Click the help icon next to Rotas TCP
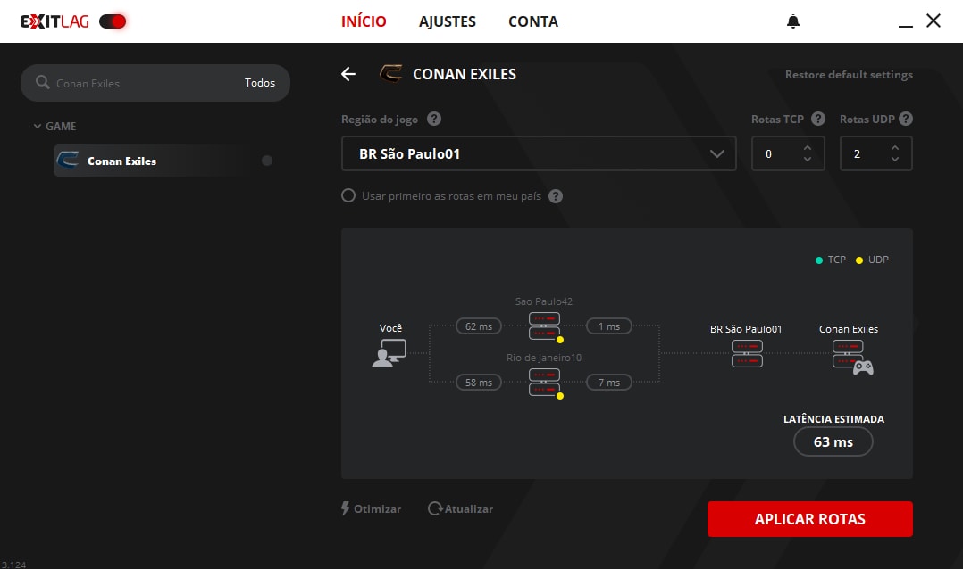The height and width of the screenshot is (569, 963). [818, 119]
